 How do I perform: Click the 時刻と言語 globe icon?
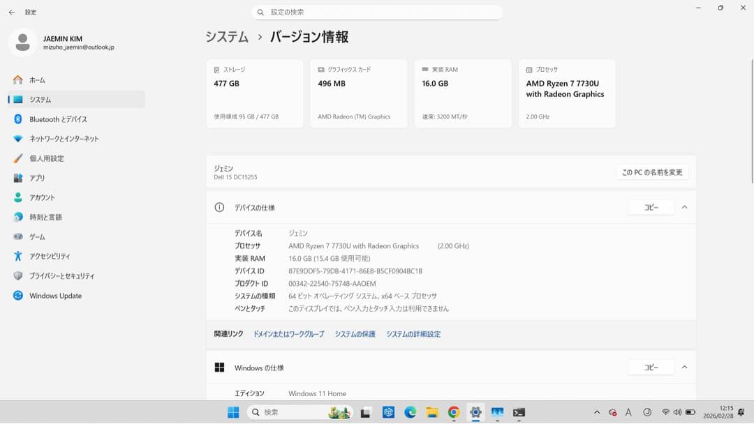pyautogui.click(x=17, y=217)
